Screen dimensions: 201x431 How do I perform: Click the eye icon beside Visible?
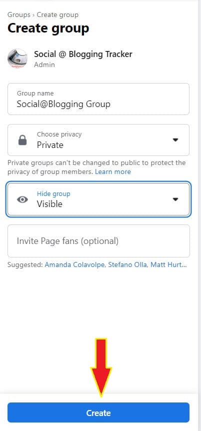[x=22, y=199]
